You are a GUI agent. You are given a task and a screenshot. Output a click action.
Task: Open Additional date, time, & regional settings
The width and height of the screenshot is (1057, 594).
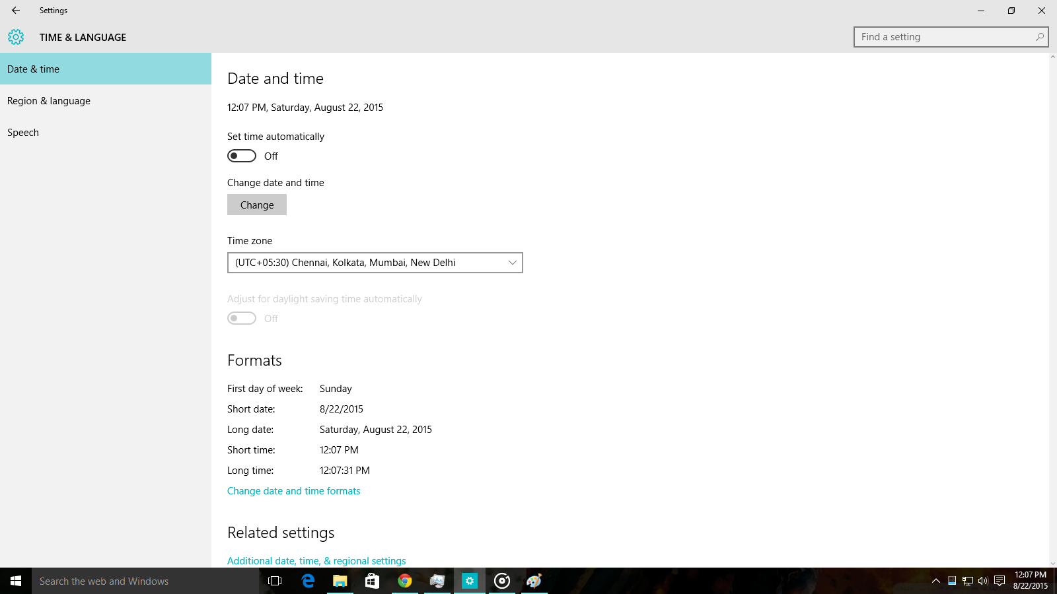click(316, 561)
